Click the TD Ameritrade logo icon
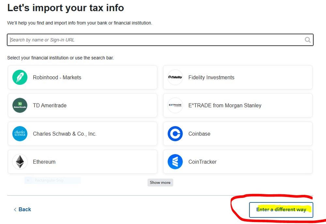The image size is (326, 224). [20, 105]
